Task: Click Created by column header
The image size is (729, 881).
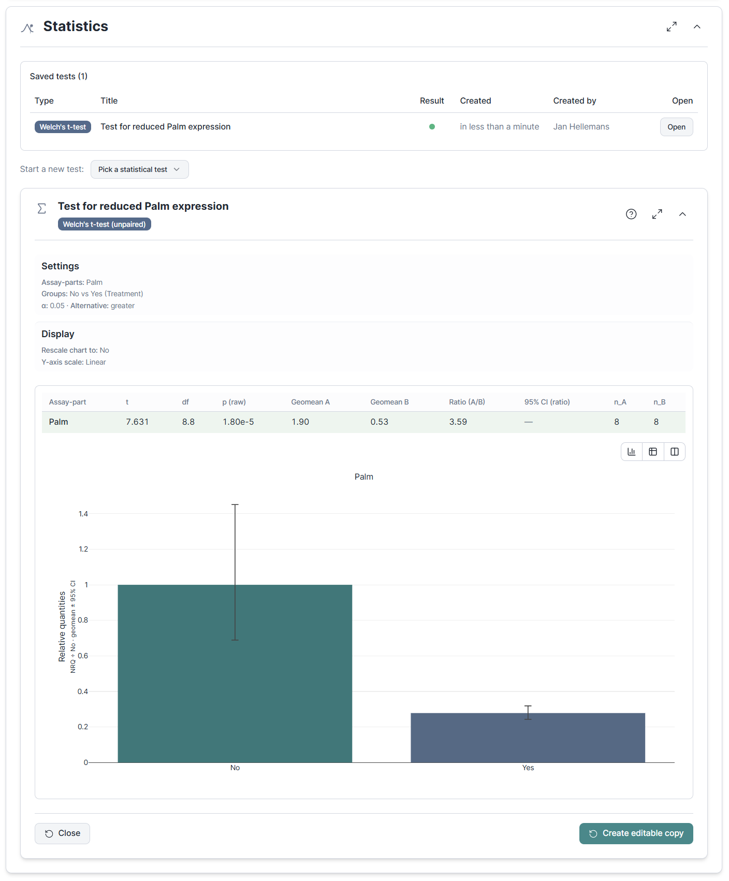Action: coord(575,101)
